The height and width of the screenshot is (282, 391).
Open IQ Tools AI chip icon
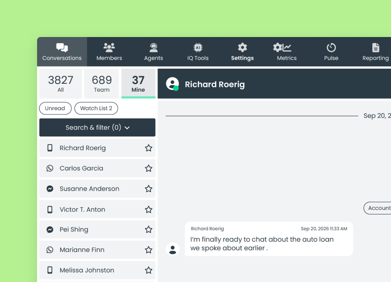198,48
